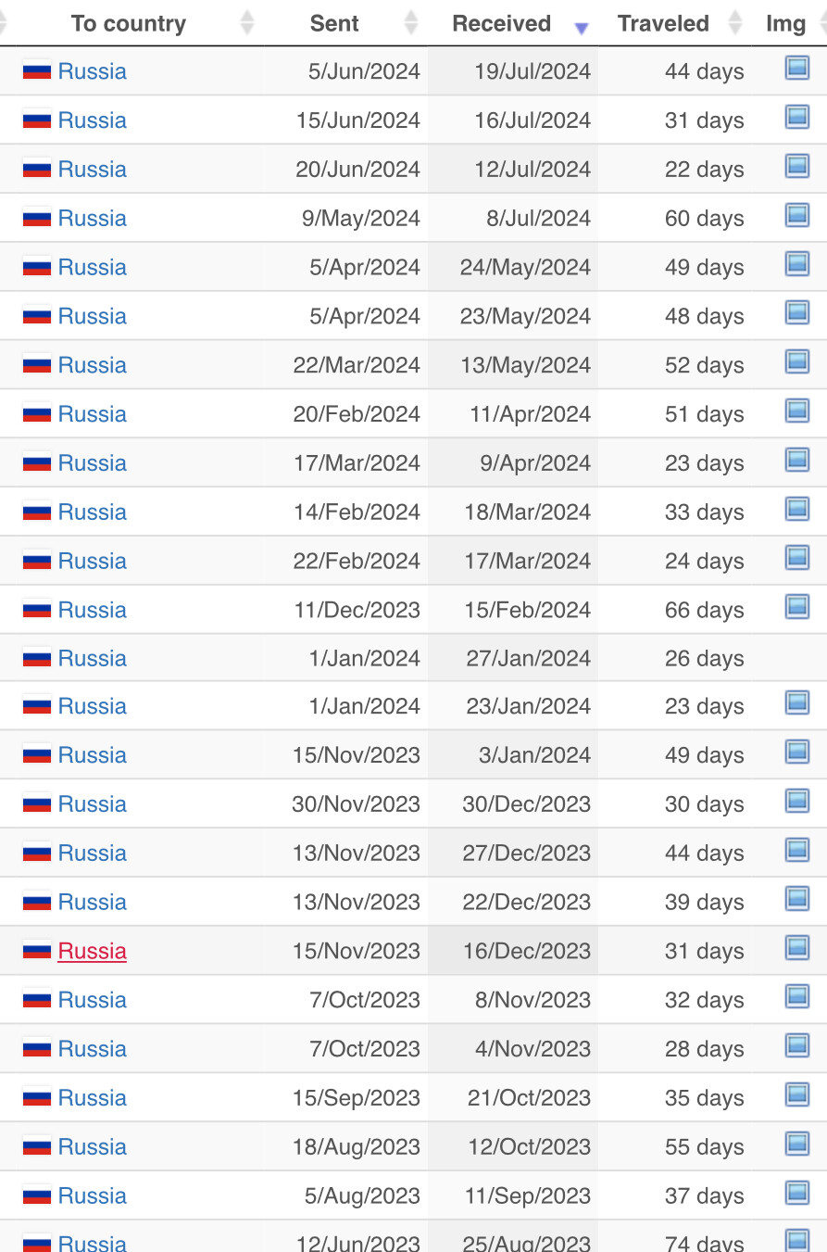The height and width of the screenshot is (1252, 827).
Task: Click Russia flag in 16/Jul/2024 row
Action: click(37, 120)
